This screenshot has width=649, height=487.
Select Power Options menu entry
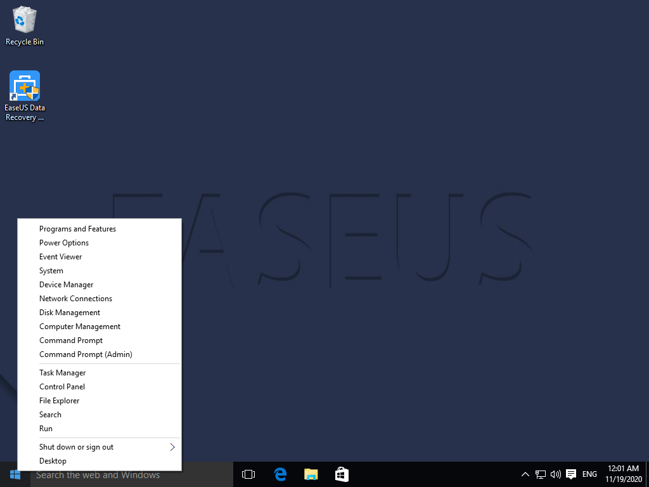tap(100, 243)
